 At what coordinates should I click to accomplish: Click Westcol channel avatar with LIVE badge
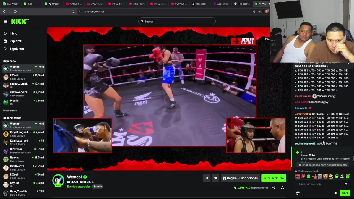pyautogui.click(x=58, y=181)
